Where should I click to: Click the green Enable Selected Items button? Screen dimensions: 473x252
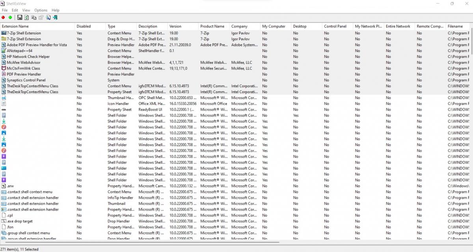(x=10, y=17)
